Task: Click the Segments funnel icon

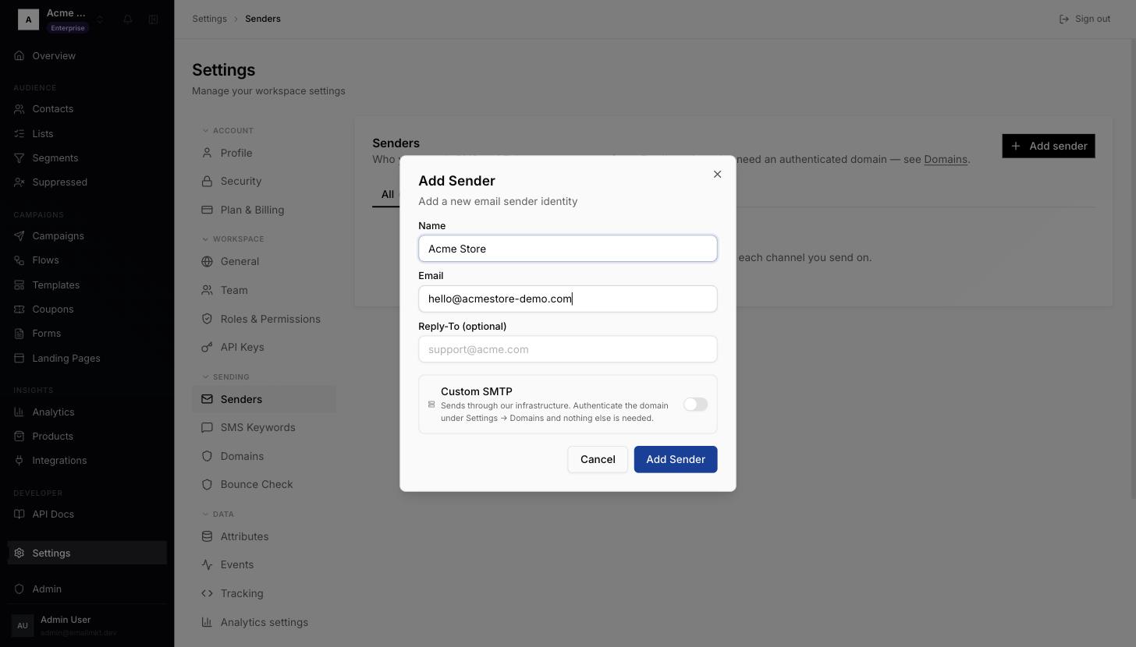Action: 20,157
